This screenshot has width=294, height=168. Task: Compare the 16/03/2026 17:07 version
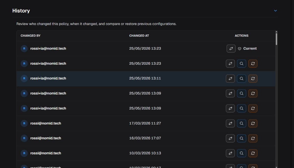(x=230, y=138)
